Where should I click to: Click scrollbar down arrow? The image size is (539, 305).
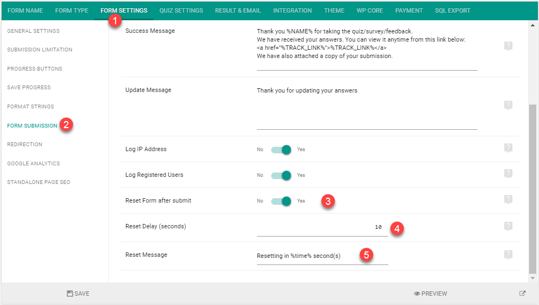[x=532, y=278]
